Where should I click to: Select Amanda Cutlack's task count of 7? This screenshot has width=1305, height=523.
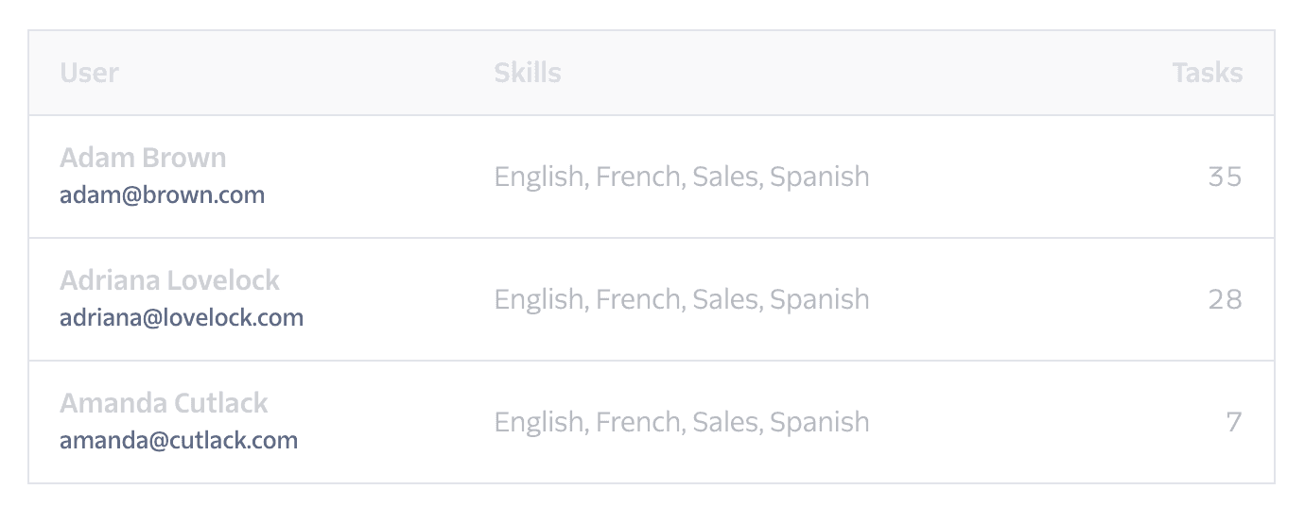pyautogui.click(x=1233, y=422)
